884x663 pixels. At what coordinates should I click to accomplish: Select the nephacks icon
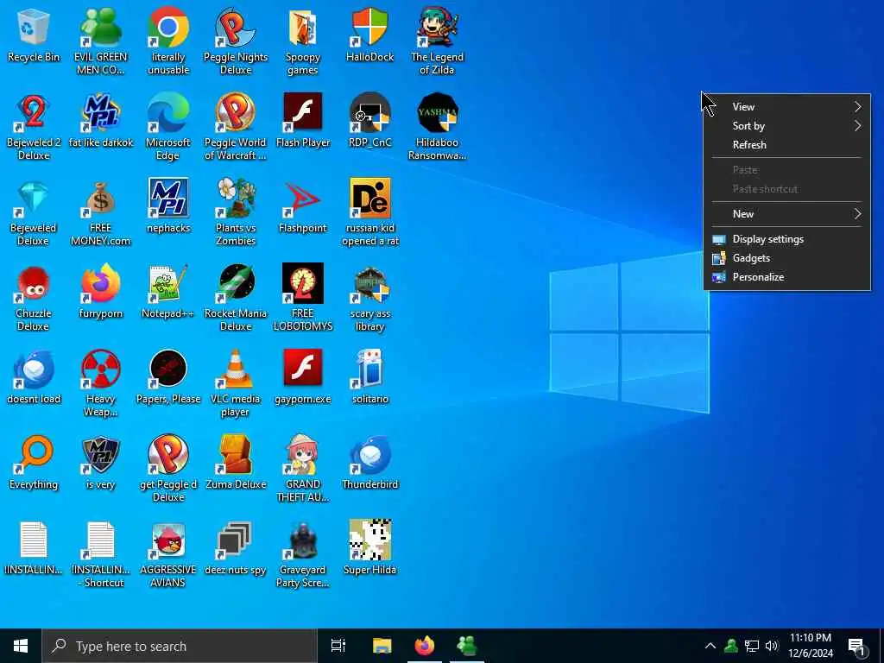click(x=168, y=198)
